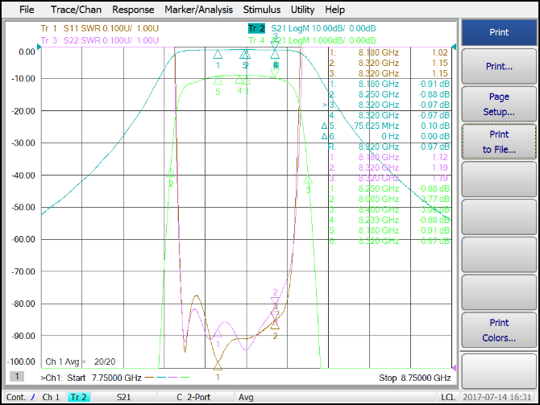Open the Print Colors settings
Image resolution: width=540 pixels, height=405 pixels.
pyautogui.click(x=499, y=330)
